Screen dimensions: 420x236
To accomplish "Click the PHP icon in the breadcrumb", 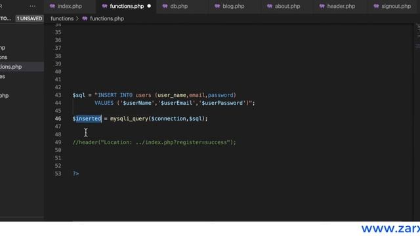I will pos(85,18).
